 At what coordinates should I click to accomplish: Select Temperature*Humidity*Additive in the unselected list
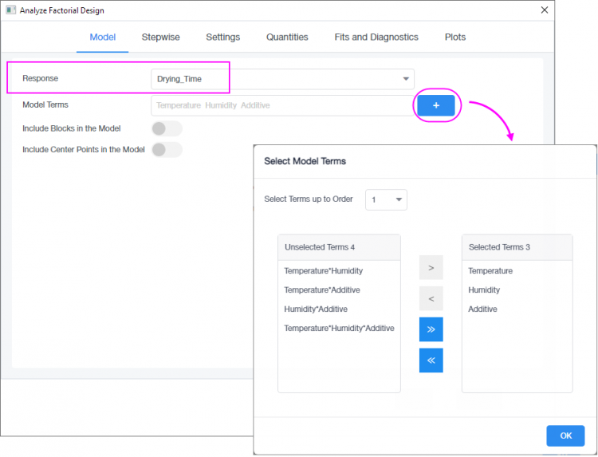(339, 329)
